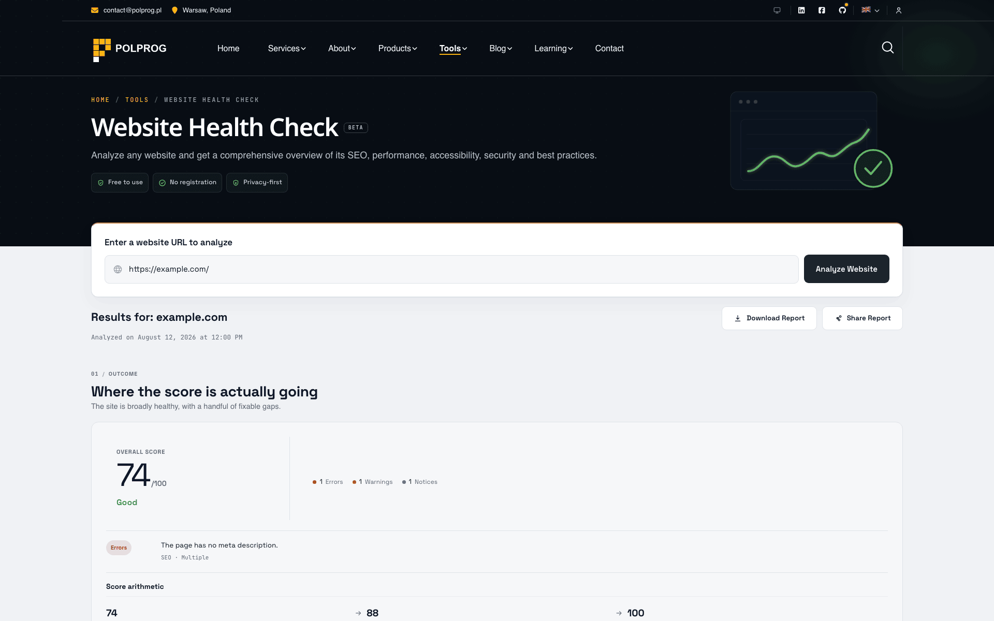This screenshot has width=994, height=621.
Task: Click the TOOLS breadcrumb link
Action: click(x=137, y=100)
